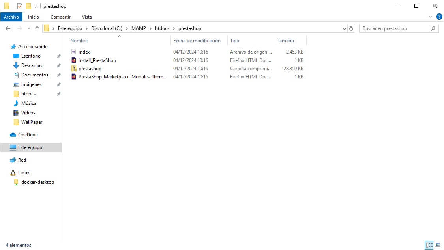The width and height of the screenshot is (444, 250).
Task: Click 'Este equipo' in the address path
Action: [70, 28]
